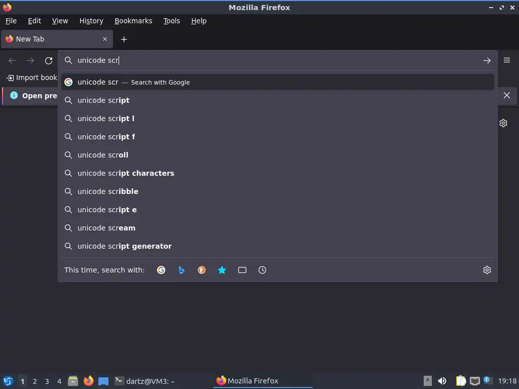Open the Tools menu
Image resolution: width=519 pixels, height=389 pixels.
pos(171,21)
